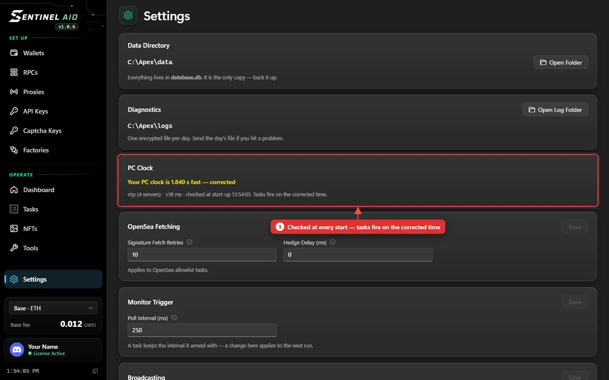Click into the Hedge Delay (ms) input
This screenshot has width=609, height=380.
(x=358, y=255)
